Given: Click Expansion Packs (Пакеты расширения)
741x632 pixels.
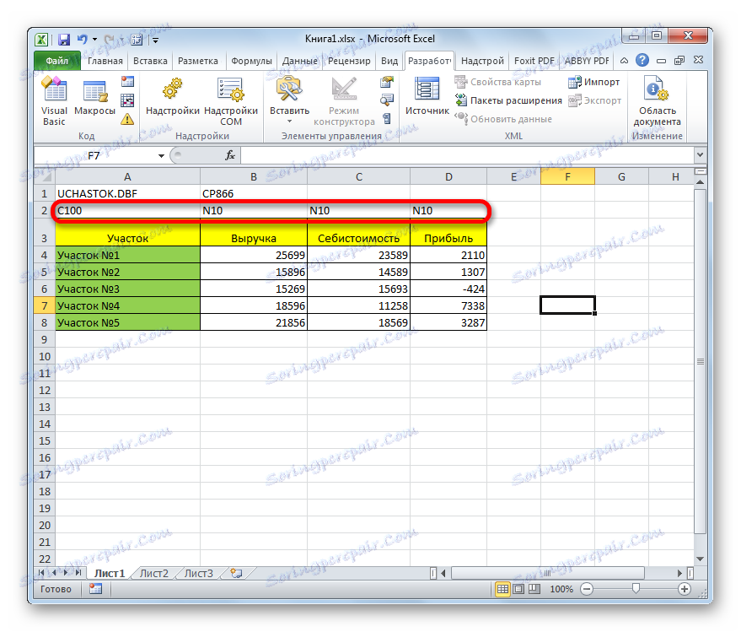Looking at the screenshot, I should (x=508, y=100).
